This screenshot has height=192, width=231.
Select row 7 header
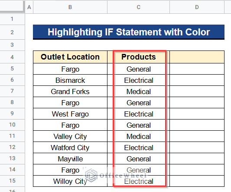[12, 91]
